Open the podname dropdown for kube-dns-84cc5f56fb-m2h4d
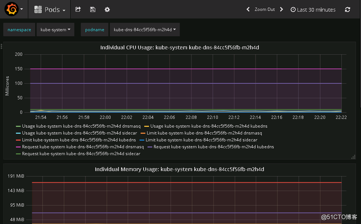361x224 pixels. (x=145, y=29)
